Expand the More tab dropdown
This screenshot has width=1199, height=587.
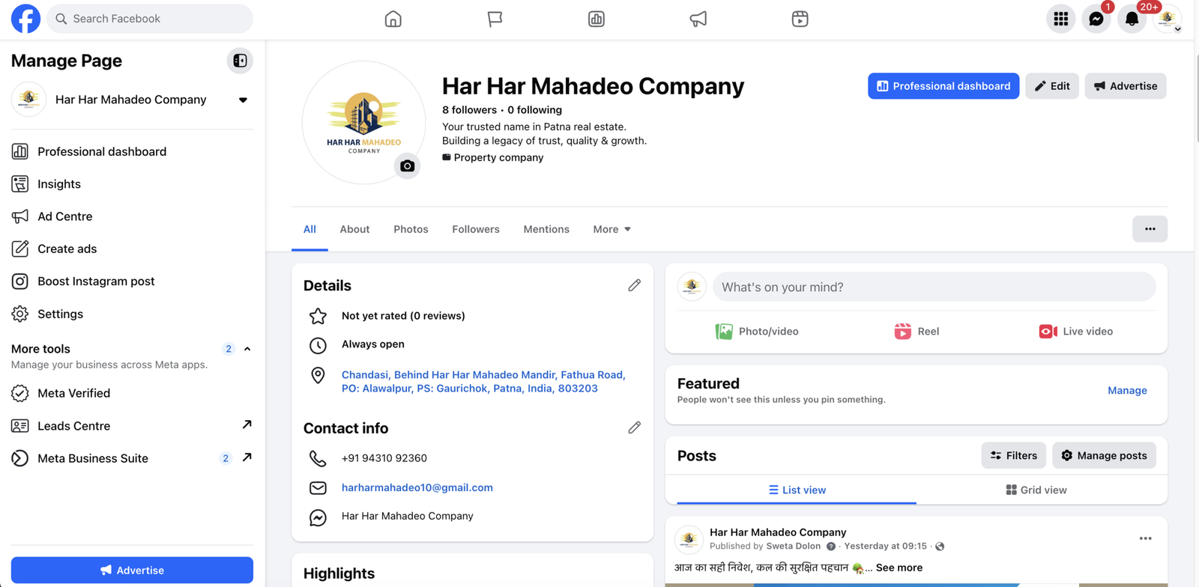[x=611, y=229]
